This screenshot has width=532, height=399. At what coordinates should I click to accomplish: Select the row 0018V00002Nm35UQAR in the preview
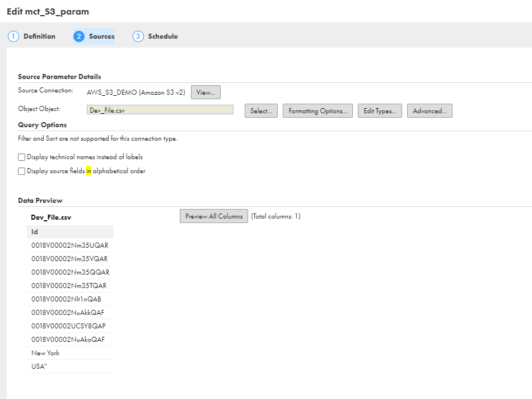[x=70, y=245]
